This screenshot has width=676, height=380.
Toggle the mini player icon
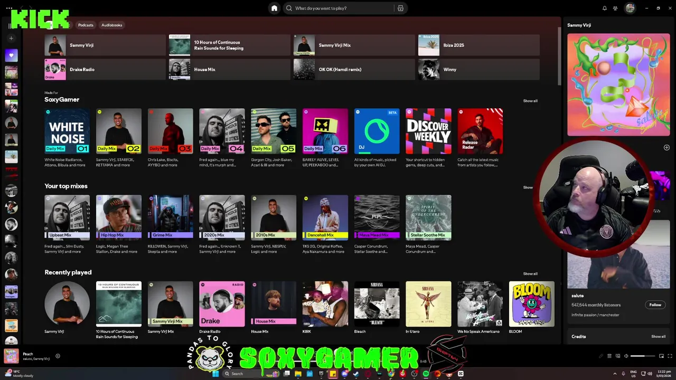[x=662, y=356]
